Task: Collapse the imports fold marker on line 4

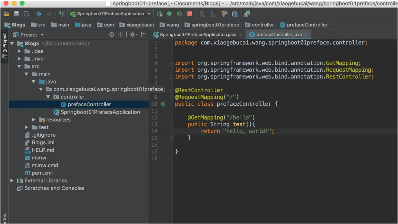Action: coord(172,63)
